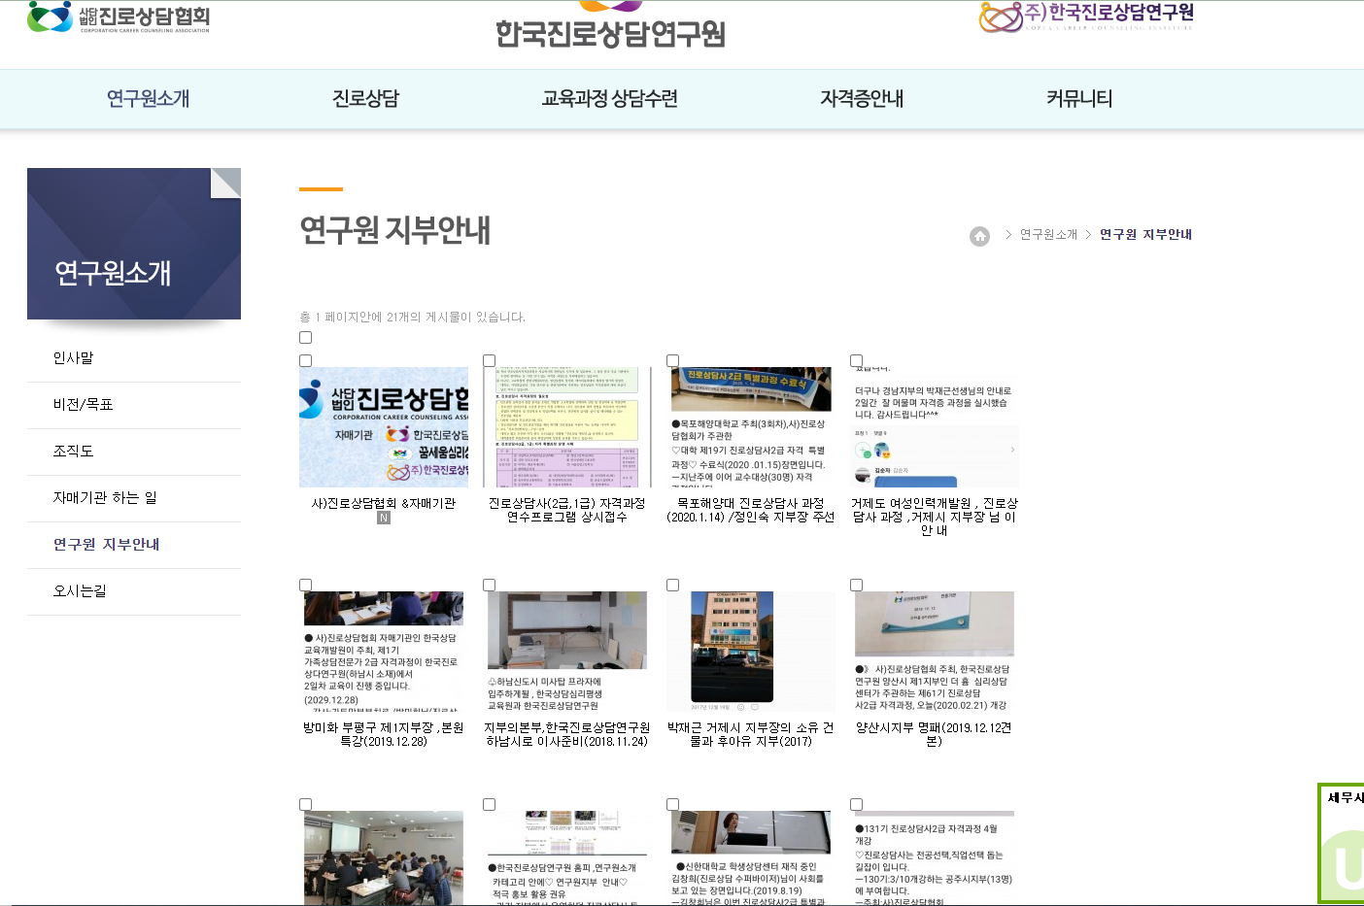
Task: Click title 양산시지부 명패(2019.12.12견본)
Action: (x=935, y=734)
